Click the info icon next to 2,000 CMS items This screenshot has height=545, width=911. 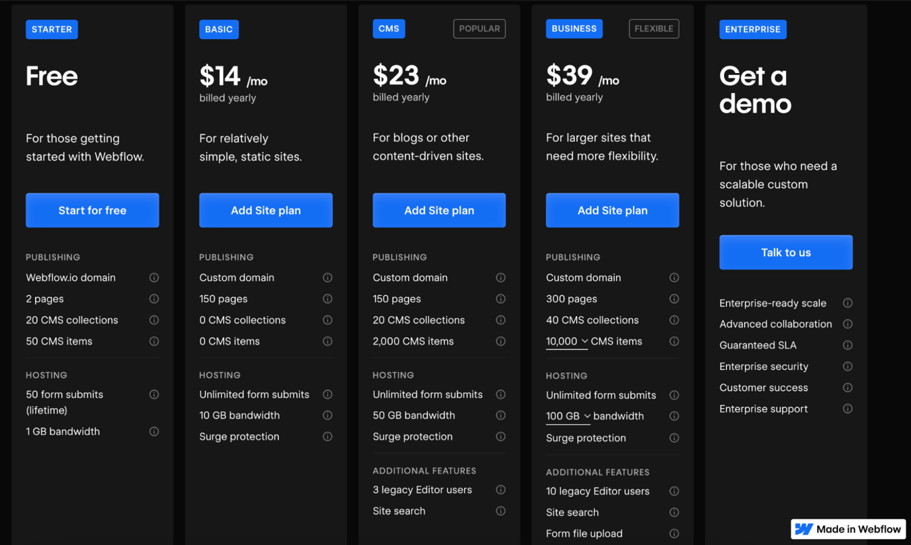501,341
